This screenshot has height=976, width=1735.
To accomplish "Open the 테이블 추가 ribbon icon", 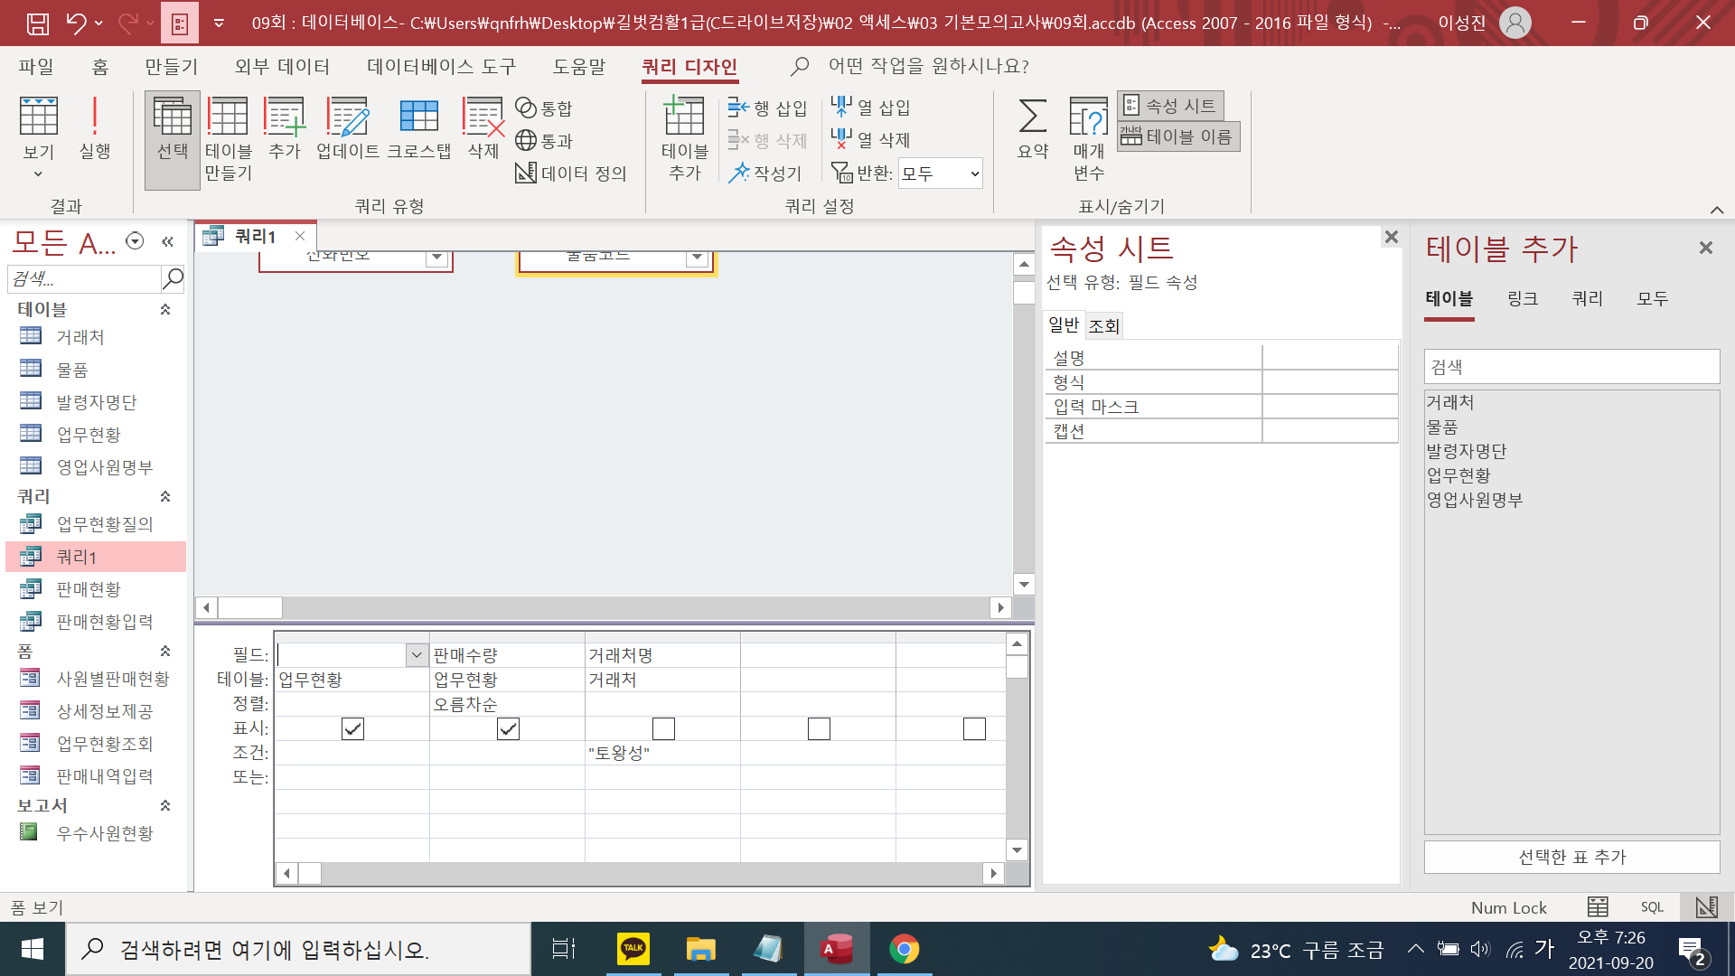I will click(x=684, y=127).
